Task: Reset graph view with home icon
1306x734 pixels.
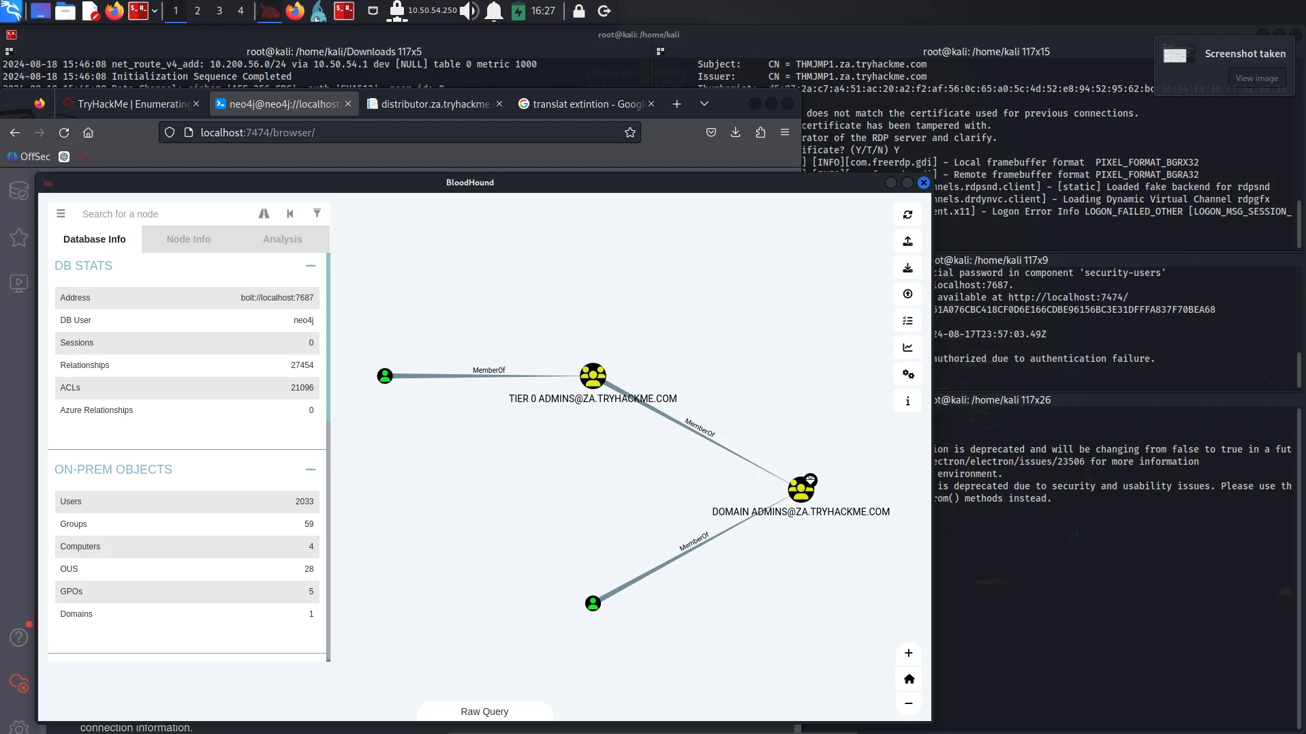Action: [x=908, y=679]
